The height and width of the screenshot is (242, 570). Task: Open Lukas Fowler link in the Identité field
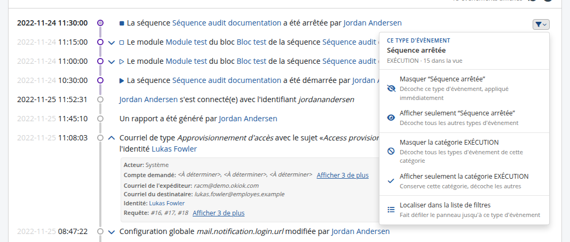[x=167, y=203]
